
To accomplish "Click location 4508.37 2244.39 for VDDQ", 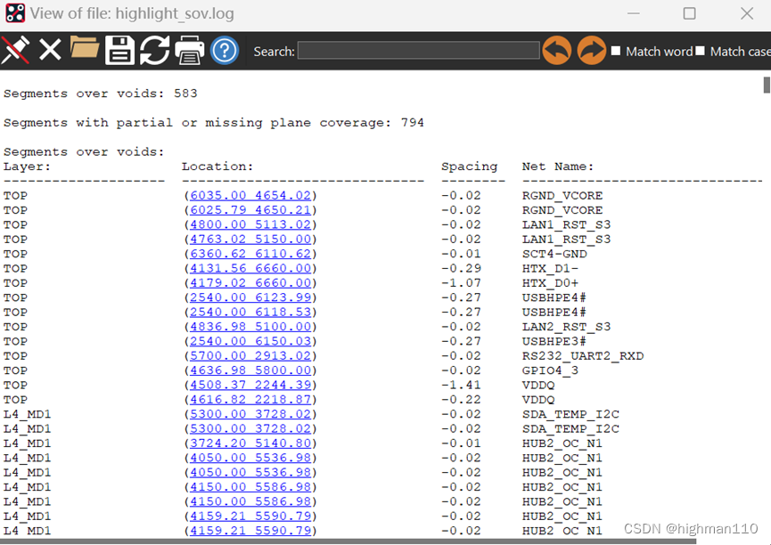I will pos(250,385).
